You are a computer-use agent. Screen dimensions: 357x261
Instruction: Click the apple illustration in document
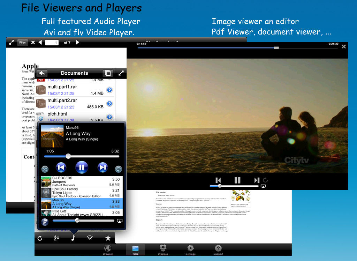[x=241, y=196]
